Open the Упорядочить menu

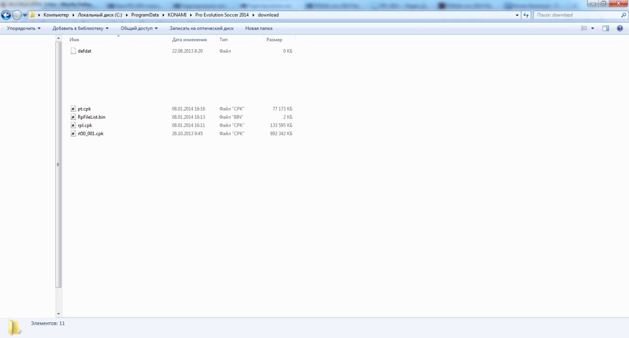24,28
